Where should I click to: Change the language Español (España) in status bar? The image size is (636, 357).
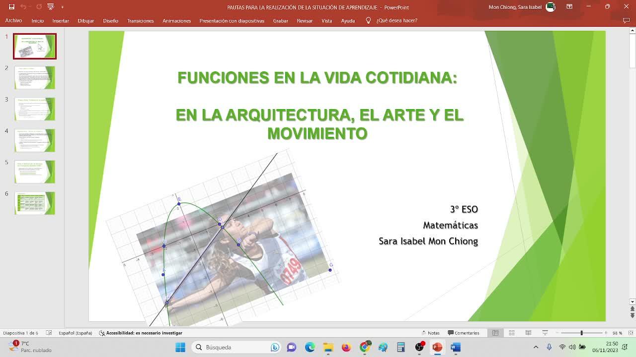[x=75, y=333]
